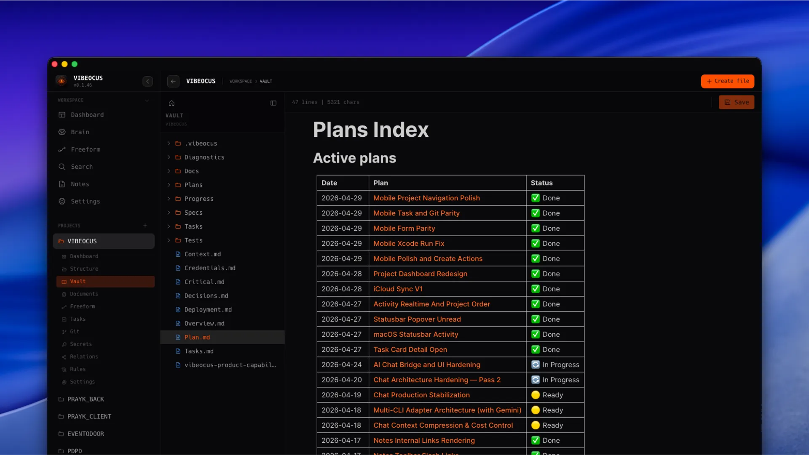The width and height of the screenshot is (809, 455).
Task: Click the Save button
Action: coord(737,102)
